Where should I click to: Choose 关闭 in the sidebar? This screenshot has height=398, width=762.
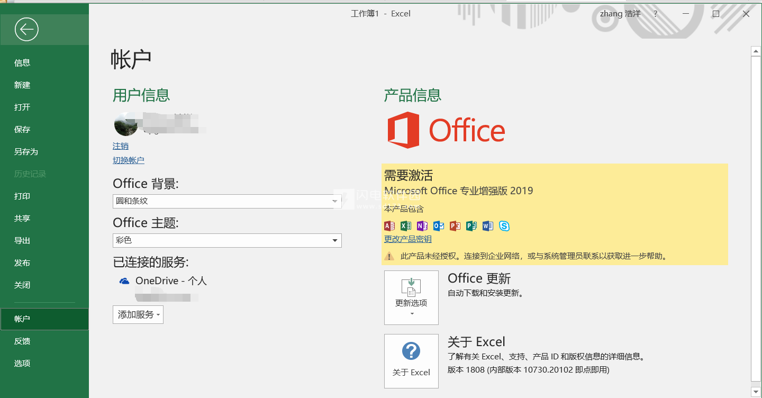[x=44, y=285]
